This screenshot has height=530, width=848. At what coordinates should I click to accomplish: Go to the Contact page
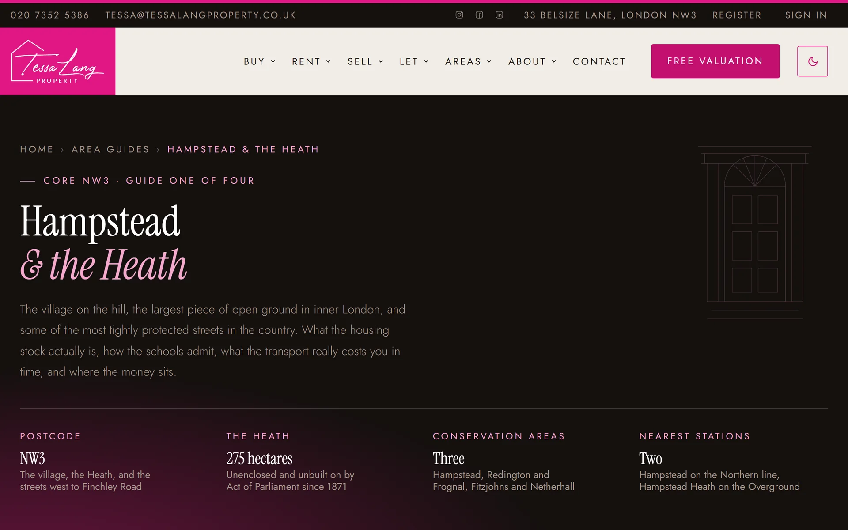(x=599, y=61)
